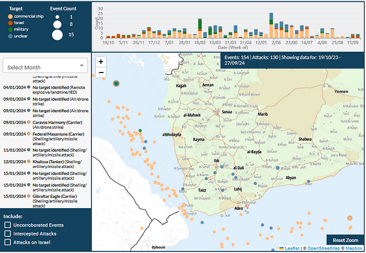Viewport: 366px width, 253px height.
Task: Click the large orange marker near Reset Zoom
Action: pos(350,218)
